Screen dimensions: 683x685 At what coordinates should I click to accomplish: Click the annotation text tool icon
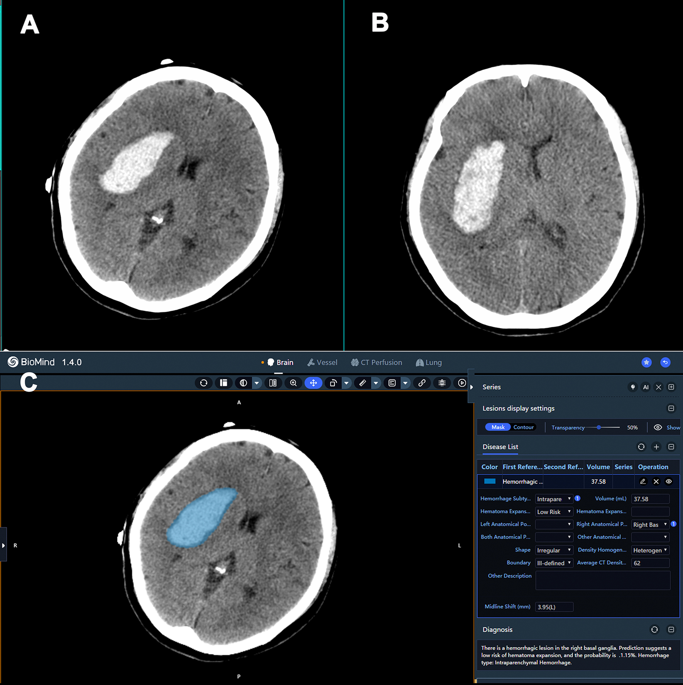click(x=392, y=383)
